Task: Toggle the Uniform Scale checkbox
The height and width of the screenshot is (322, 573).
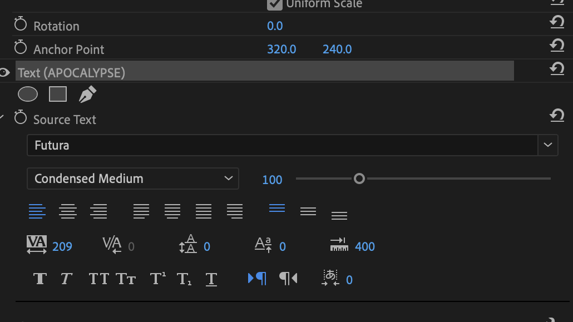Action: click(274, 4)
